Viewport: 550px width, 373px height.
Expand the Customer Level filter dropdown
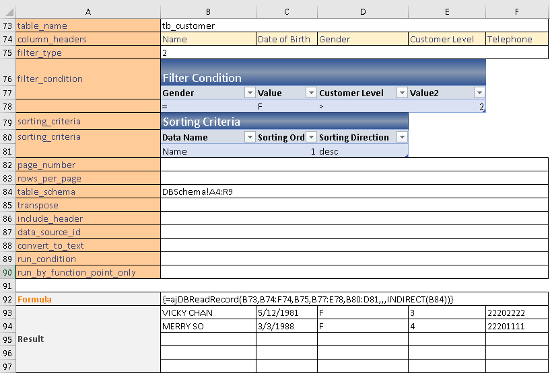pos(402,93)
